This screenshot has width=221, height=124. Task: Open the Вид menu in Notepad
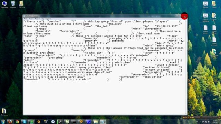(43, 19)
